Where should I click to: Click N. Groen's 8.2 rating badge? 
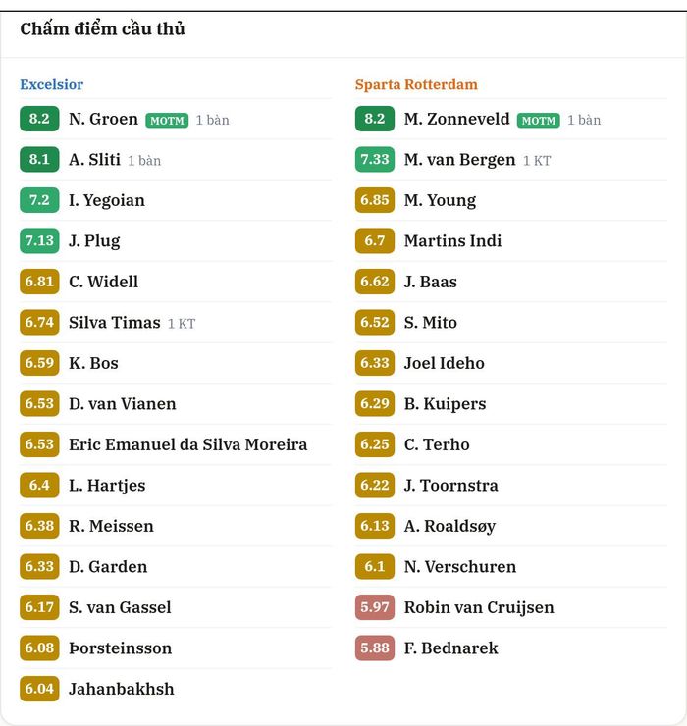(x=39, y=119)
